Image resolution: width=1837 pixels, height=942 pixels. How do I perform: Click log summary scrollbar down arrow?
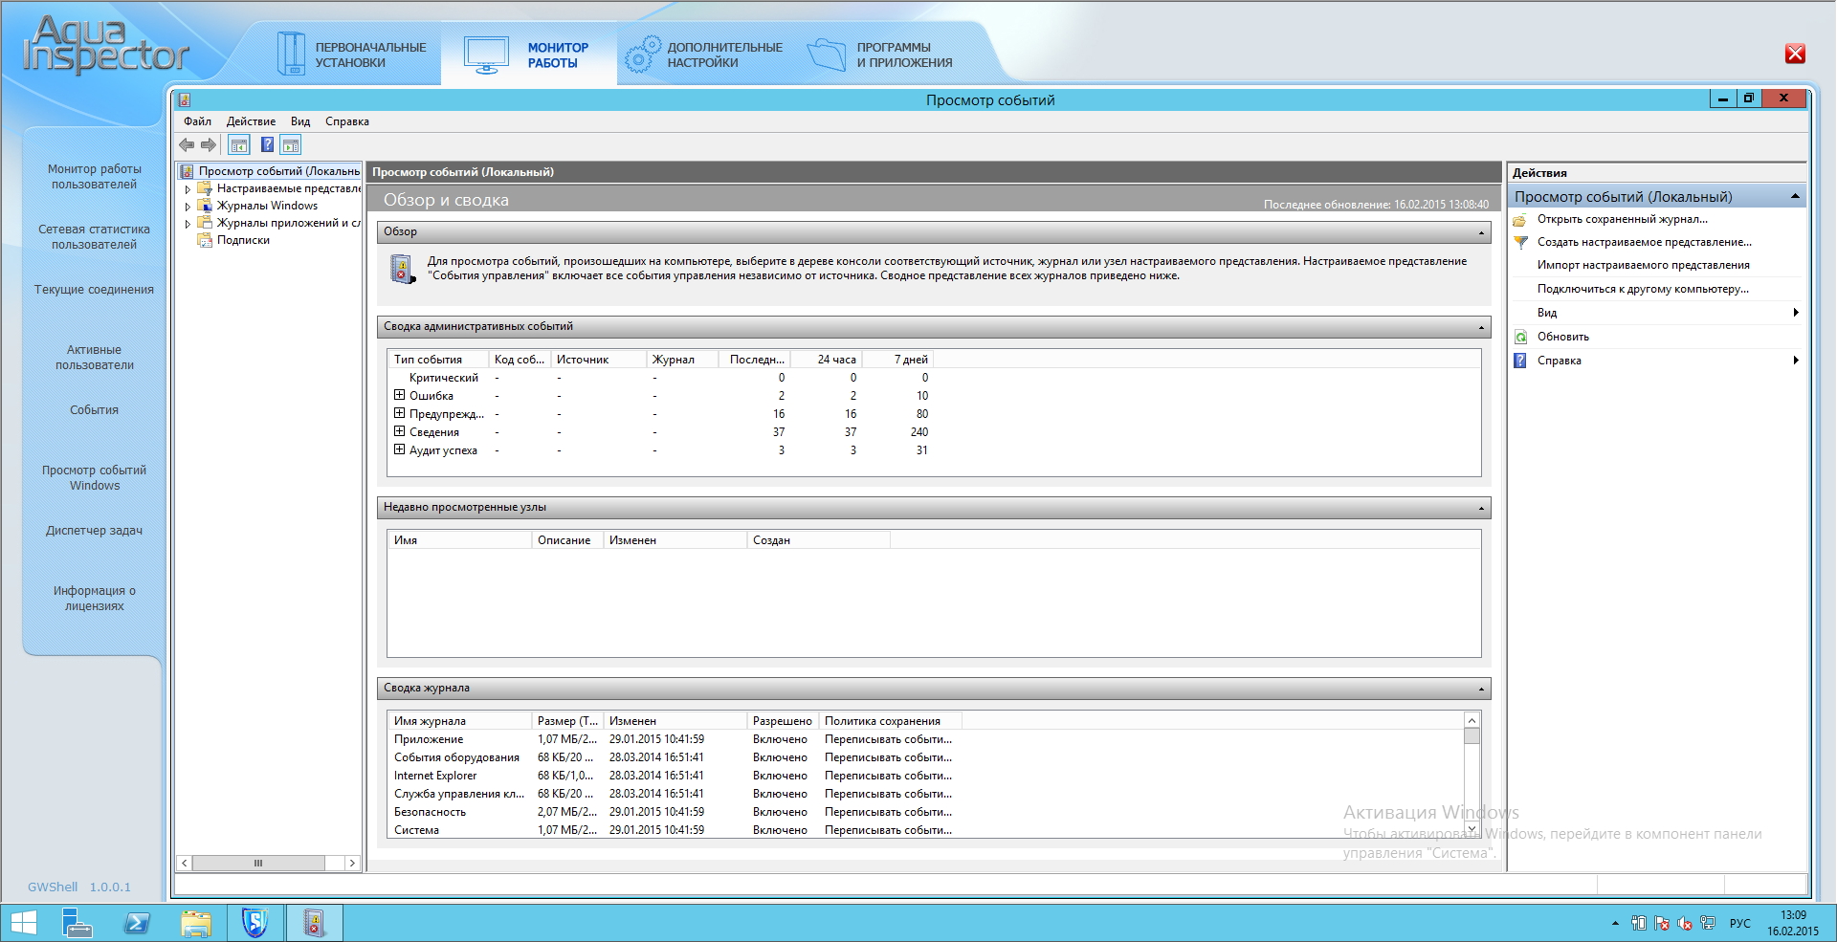[1472, 829]
